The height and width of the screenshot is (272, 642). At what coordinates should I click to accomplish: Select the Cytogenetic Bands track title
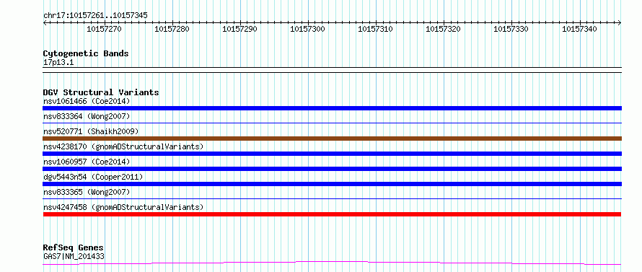(x=86, y=53)
